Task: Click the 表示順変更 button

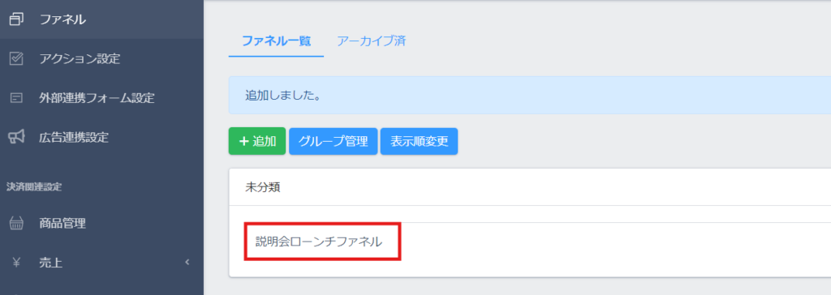Action: pos(420,141)
